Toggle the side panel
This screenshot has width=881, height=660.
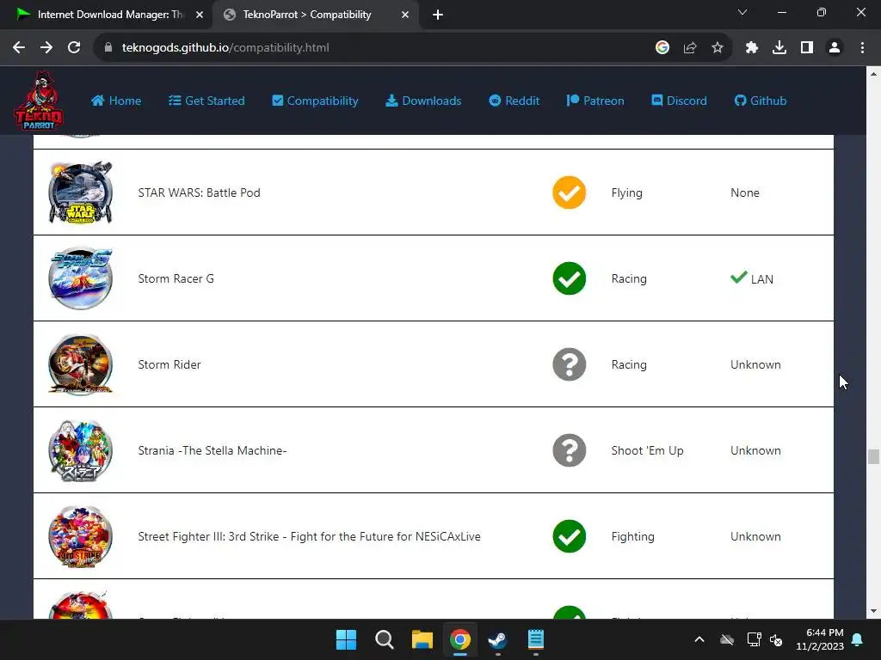(807, 48)
